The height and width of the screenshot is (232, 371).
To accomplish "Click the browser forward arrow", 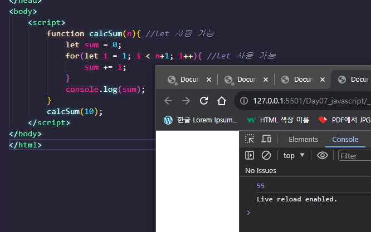I will (186, 101).
